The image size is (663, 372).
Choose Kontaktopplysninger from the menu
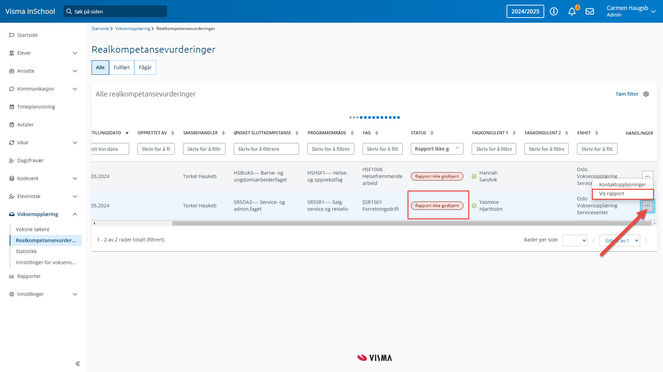tap(623, 185)
